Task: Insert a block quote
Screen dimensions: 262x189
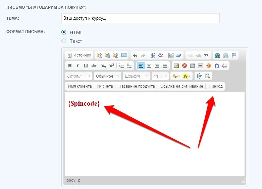Action: (206, 55)
